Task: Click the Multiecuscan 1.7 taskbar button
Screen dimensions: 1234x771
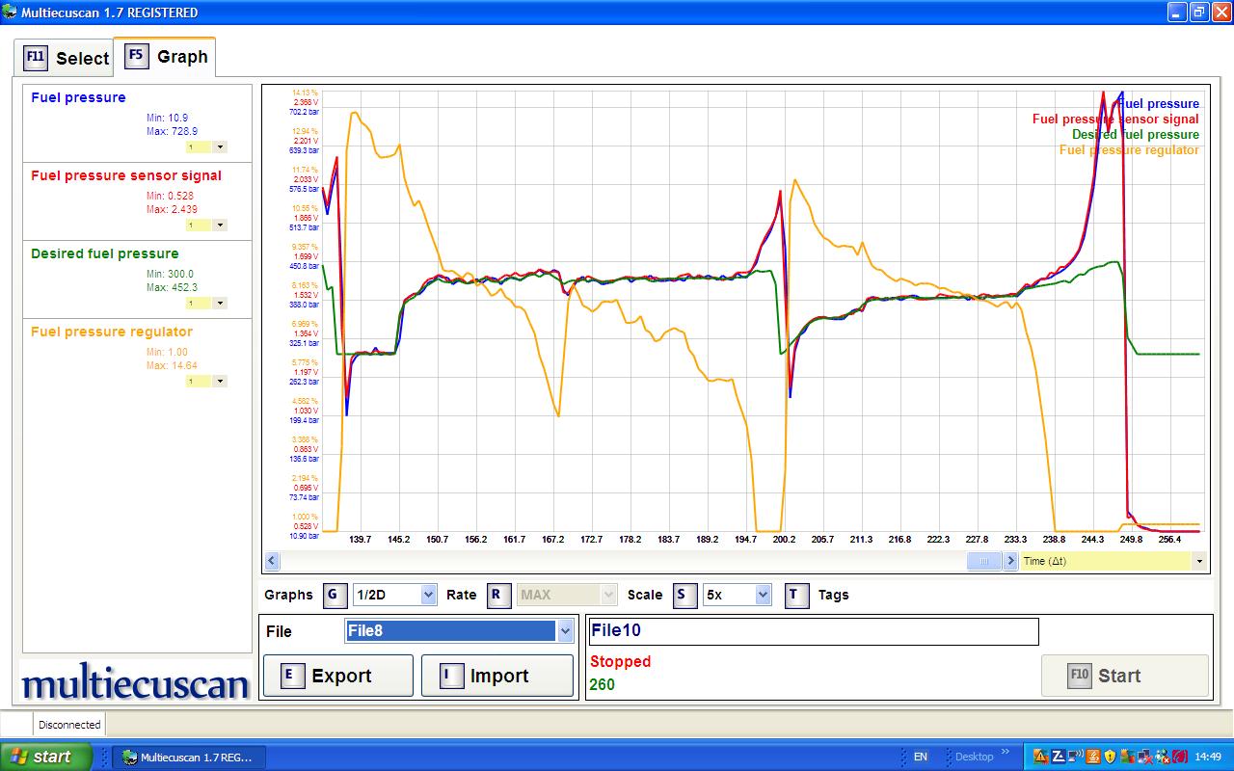Action: click(187, 758)
